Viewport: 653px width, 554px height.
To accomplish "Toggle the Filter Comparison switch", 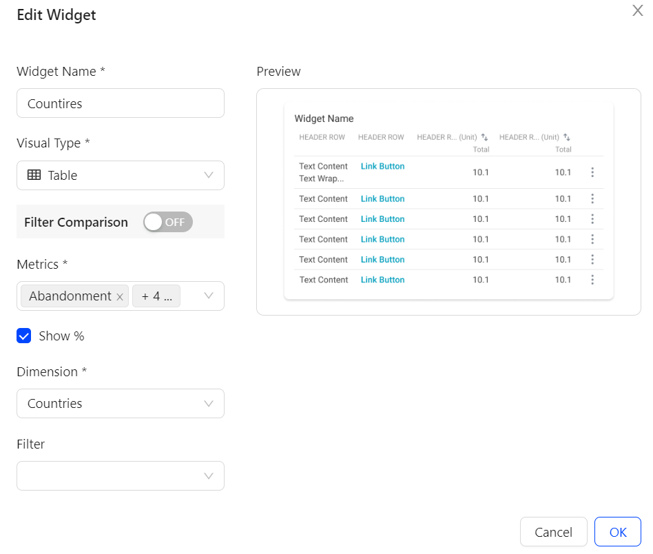I will pos(167,222).
